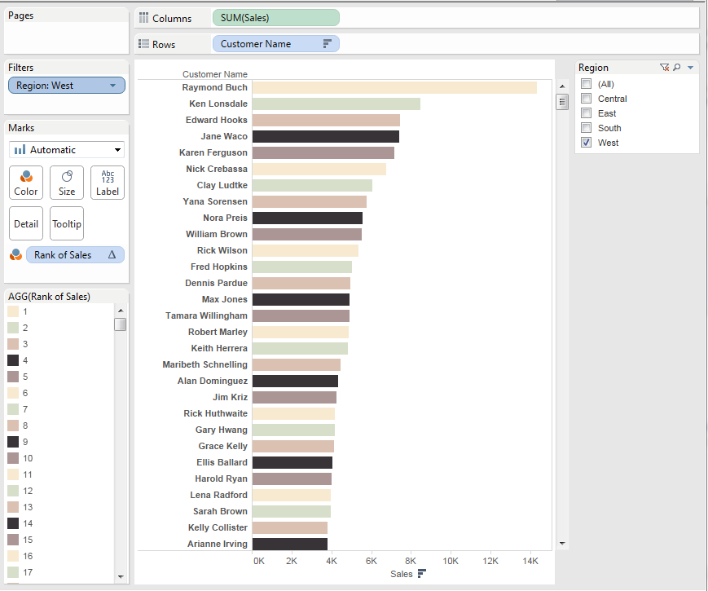Click the search magnifier icon in the Region filter
708x591 pixels.
pyautogui.click(x=677, y=68)
